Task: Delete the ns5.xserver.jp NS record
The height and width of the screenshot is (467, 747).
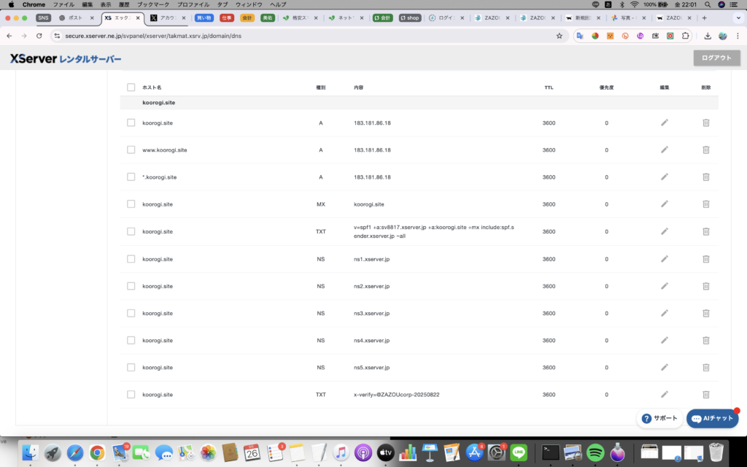Action: [x=705, y=368]
